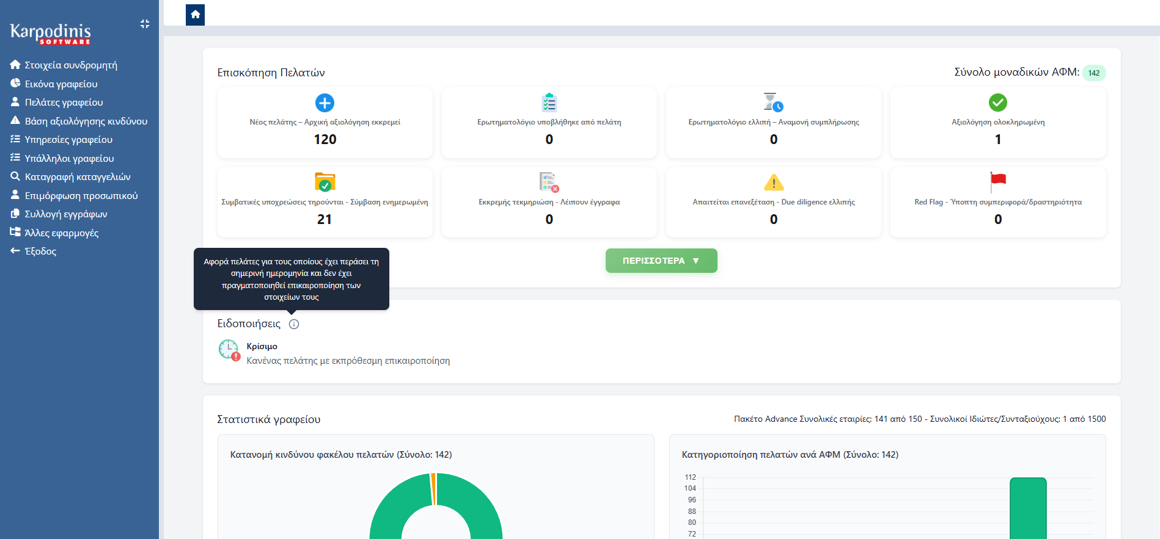Click the yellow warning due diligence icon
Viewport: 1160px width, 539px height.
(x=773, y=182)
